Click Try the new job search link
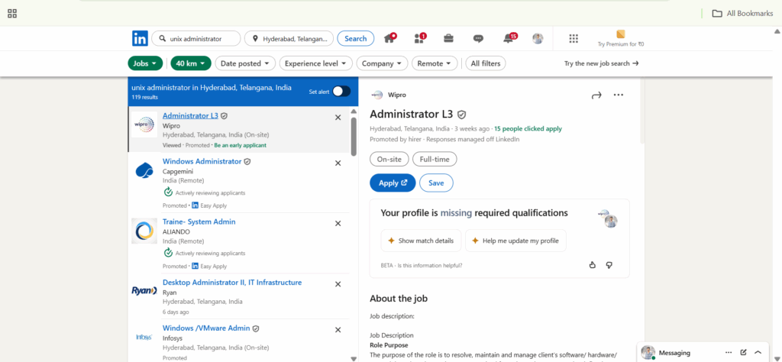Screen dimensions: 782x362 coord(602,63)
